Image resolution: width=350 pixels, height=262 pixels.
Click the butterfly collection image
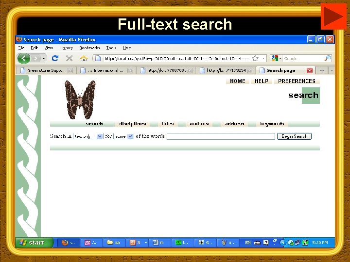pyautogui.click(x=80, y=99)
